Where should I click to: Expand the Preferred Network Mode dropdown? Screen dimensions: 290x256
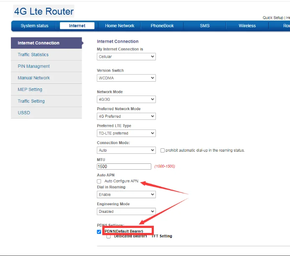(x=126, y=116)
